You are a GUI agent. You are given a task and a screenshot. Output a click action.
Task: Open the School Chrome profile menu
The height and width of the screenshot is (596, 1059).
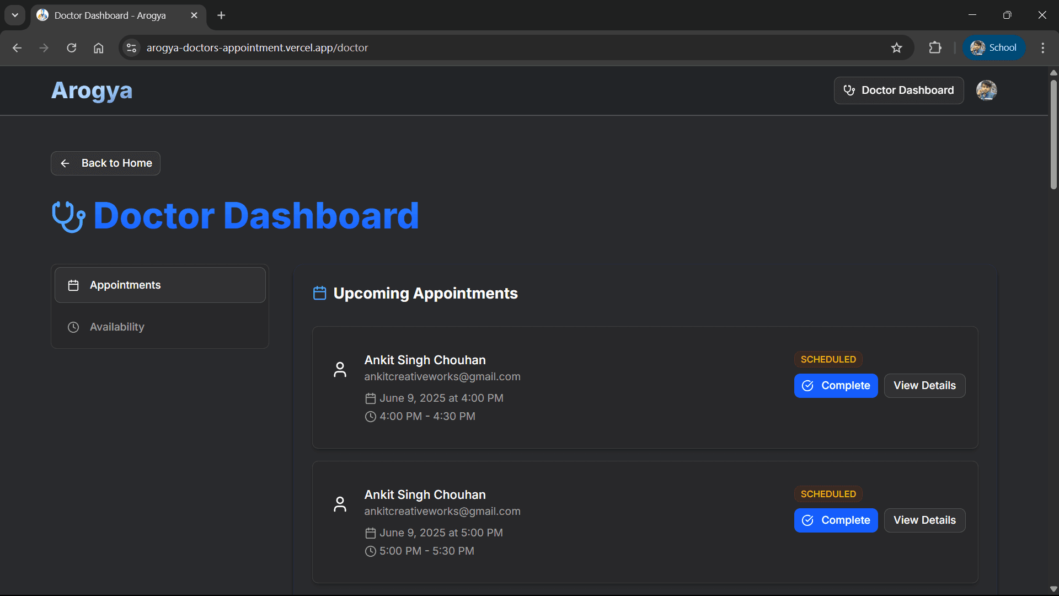tap(994, 48)
